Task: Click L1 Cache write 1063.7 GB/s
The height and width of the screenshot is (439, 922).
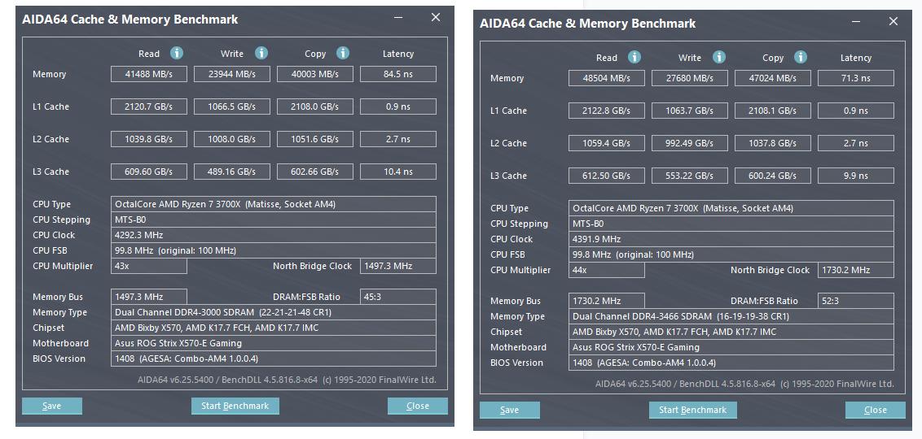Action: click(690, 111)
